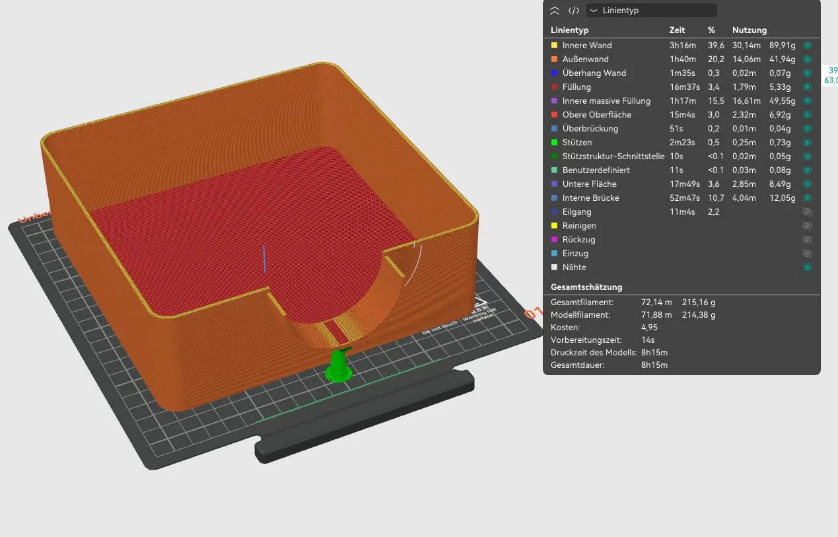This screenshot has height=537, width=838.
Task: Show Rückzug retraction points
Action: pyautogui.click(x=807, y=240)
